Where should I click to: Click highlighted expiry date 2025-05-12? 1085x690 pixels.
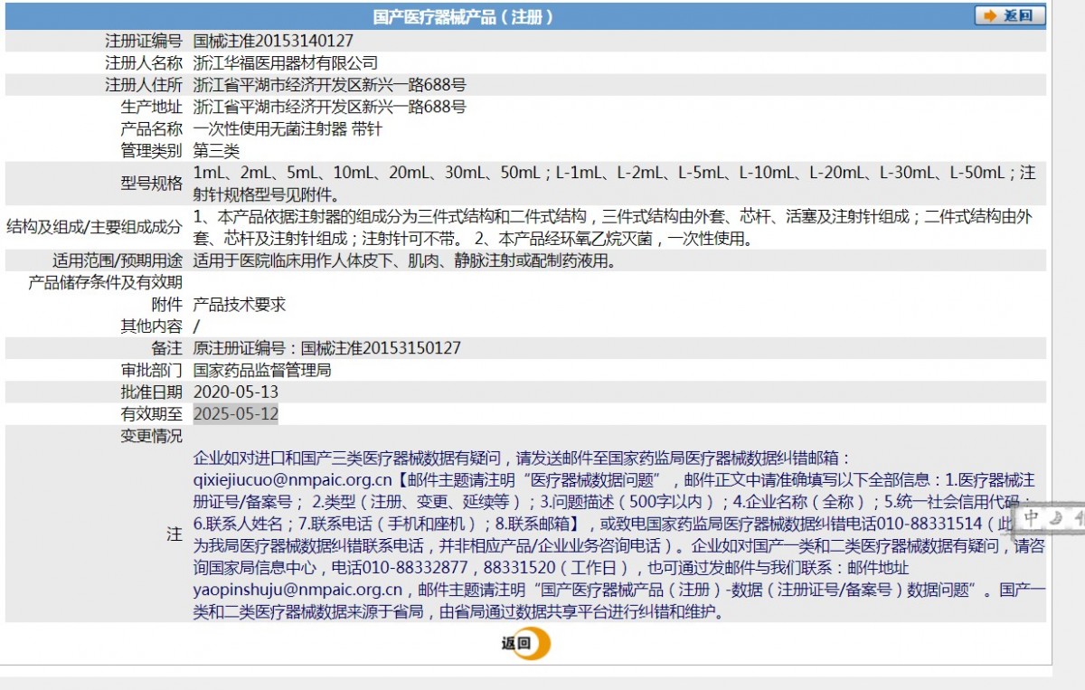tap(236, 414)
